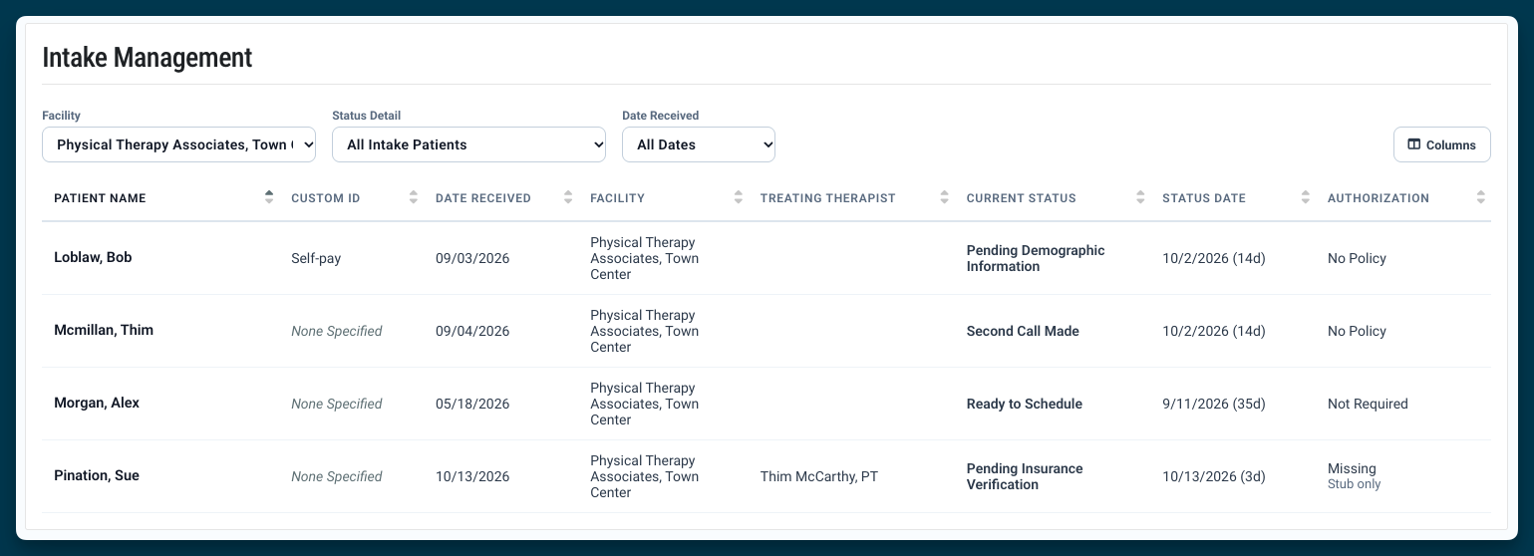The width and height of the screenshot is (1534, 556).
Task: Click the Pending Insurance Verification status
Action: pyautogui.click(x=1025, y=476)
